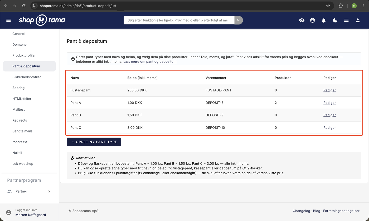The height and width of the screenshot is (221, 369).
Task: Click the card-stack icon in header
Action: [x=346, y=20]
